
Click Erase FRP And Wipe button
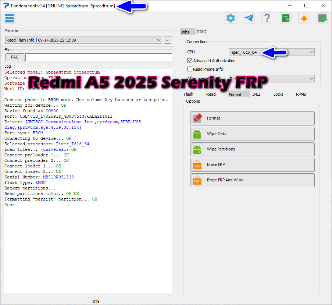[x=252, y=180]
